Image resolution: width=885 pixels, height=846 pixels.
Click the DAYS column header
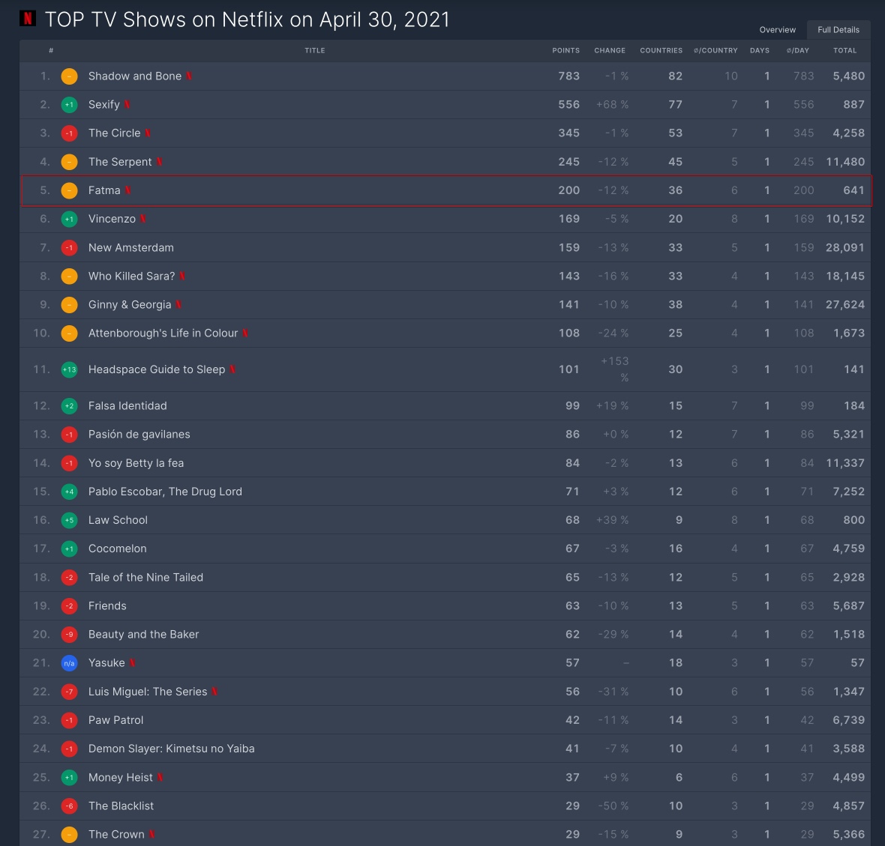pos(759,51)
